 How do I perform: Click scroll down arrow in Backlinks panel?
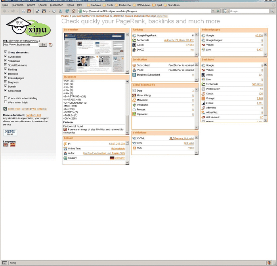[x=265, y=120]
